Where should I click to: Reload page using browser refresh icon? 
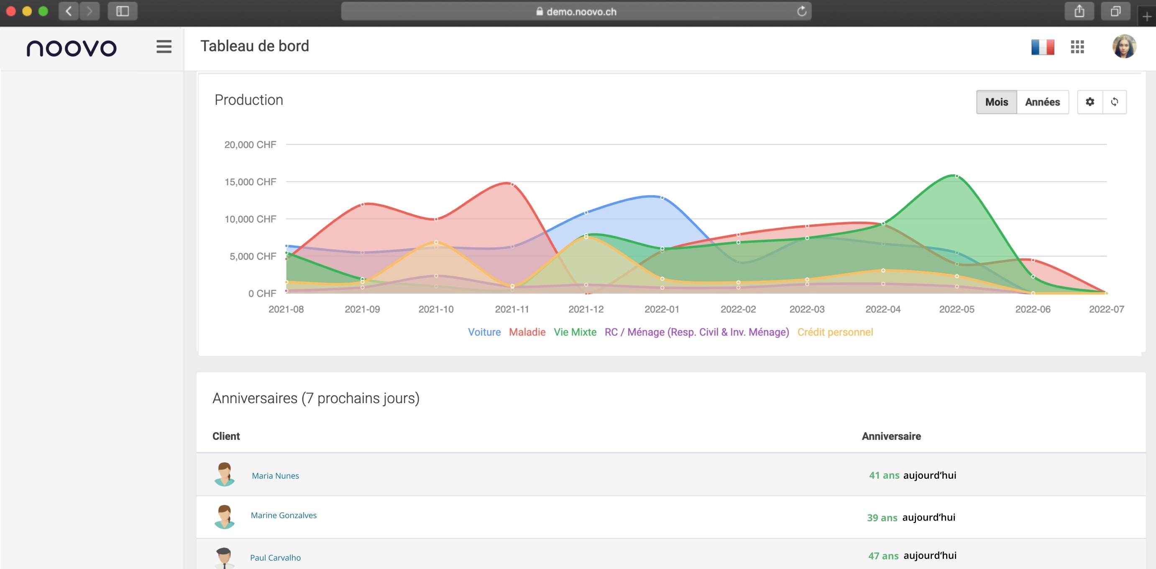point(801,11)
